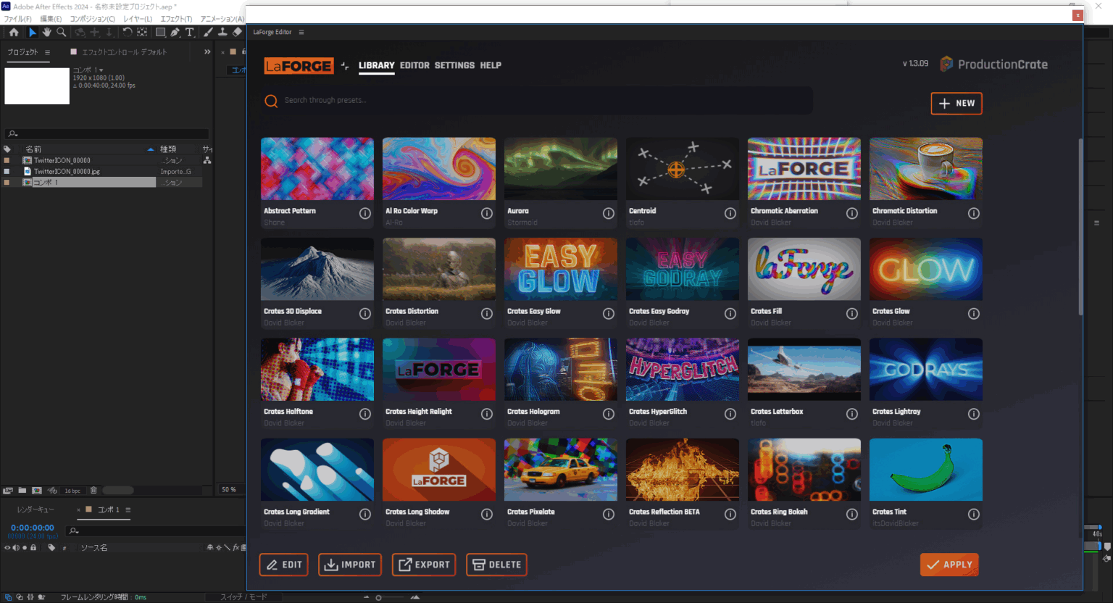The height and width of the screenshot is (603, 1113).
Task: Open the LaForge Editor panel menu
Action: 301,33
